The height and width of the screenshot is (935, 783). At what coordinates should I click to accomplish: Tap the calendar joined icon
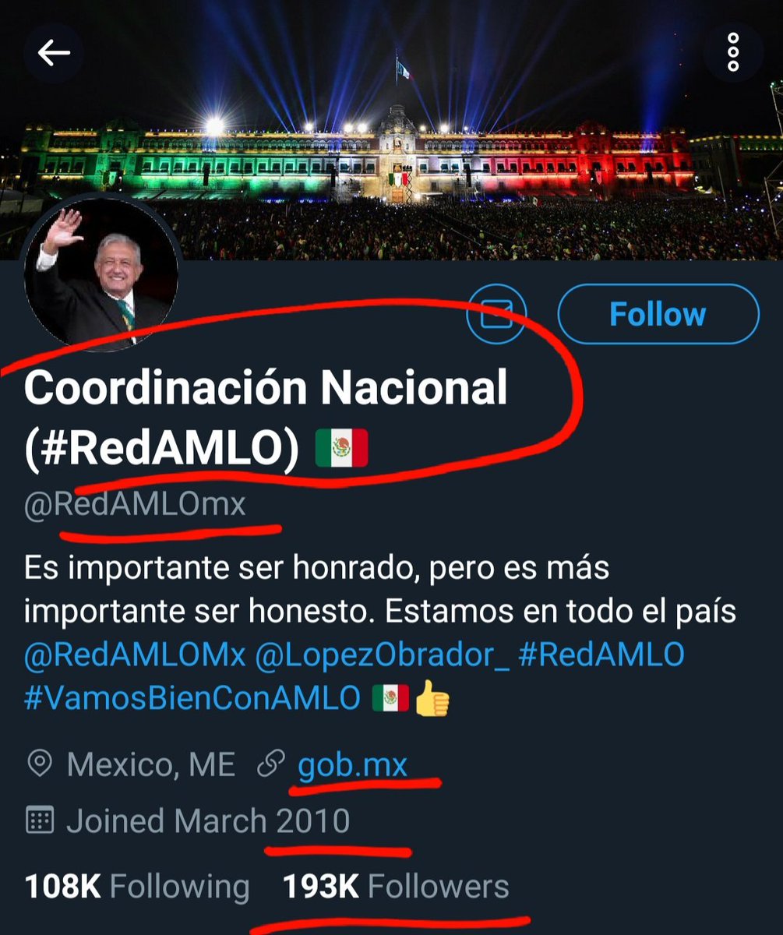(39, 821)
